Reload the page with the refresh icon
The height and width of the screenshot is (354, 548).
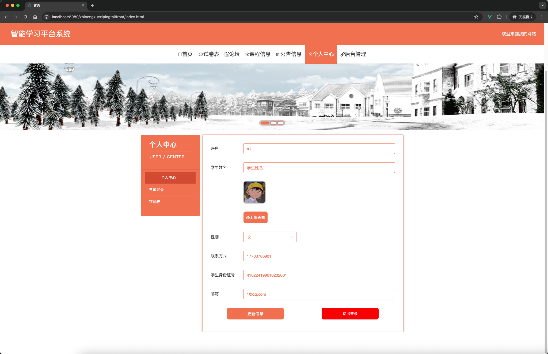pos(25,17)
